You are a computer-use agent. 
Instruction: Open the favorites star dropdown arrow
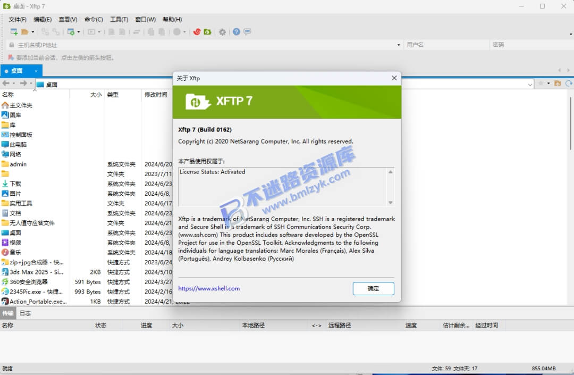548,84
